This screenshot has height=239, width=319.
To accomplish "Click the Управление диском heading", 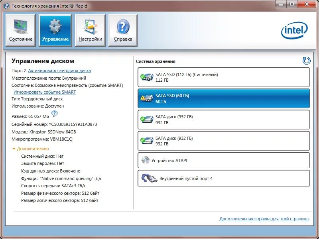I will pos(43,61).
